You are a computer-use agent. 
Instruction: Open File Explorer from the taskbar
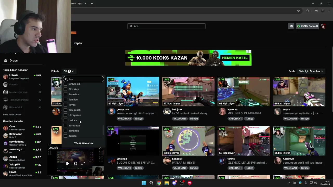[167, 183]
